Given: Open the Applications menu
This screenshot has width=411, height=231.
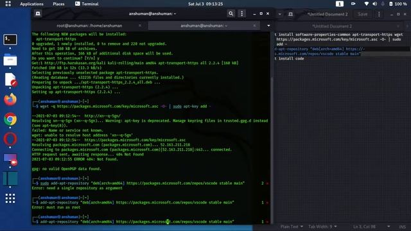Looking at the screenshot, I should pyautogui.click(x=31, y=4).
